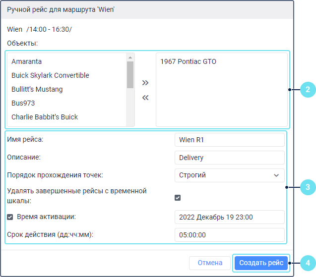
Task: Click the objects list scrollbar up arrow
Action: pyautogui.click(x=130, y=56)
